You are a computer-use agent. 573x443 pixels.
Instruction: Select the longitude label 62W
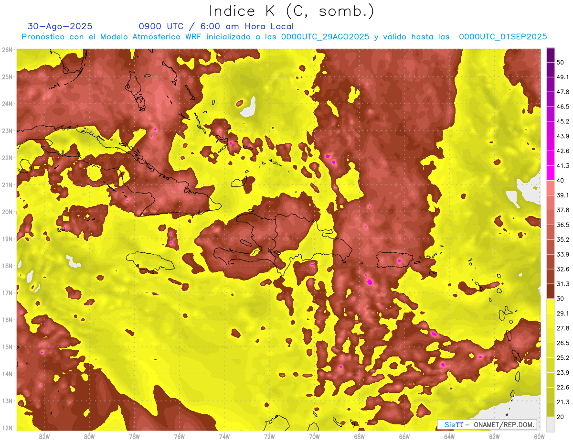(494, 436)
